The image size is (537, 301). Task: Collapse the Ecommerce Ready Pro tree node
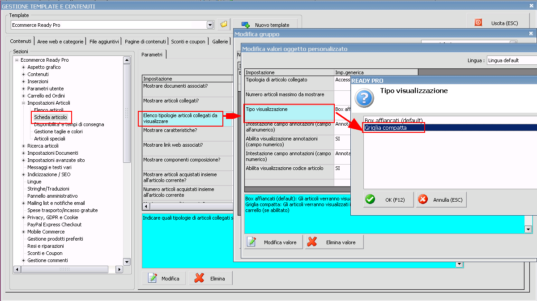click(17, 60)
